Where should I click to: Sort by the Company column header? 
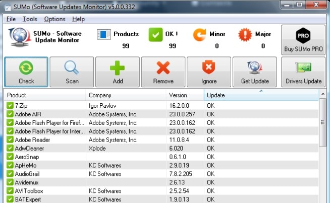[x=126, y=95]
